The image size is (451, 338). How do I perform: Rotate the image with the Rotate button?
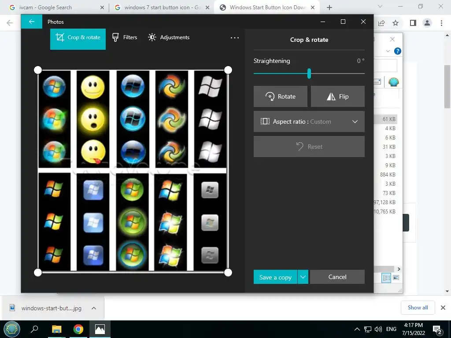[281, 96]
